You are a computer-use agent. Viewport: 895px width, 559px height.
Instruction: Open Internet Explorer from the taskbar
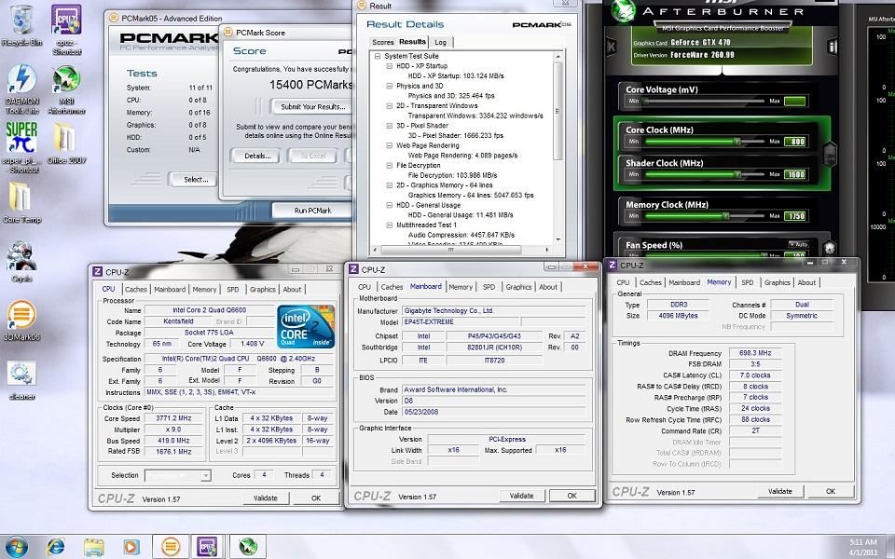click(55, 547)
